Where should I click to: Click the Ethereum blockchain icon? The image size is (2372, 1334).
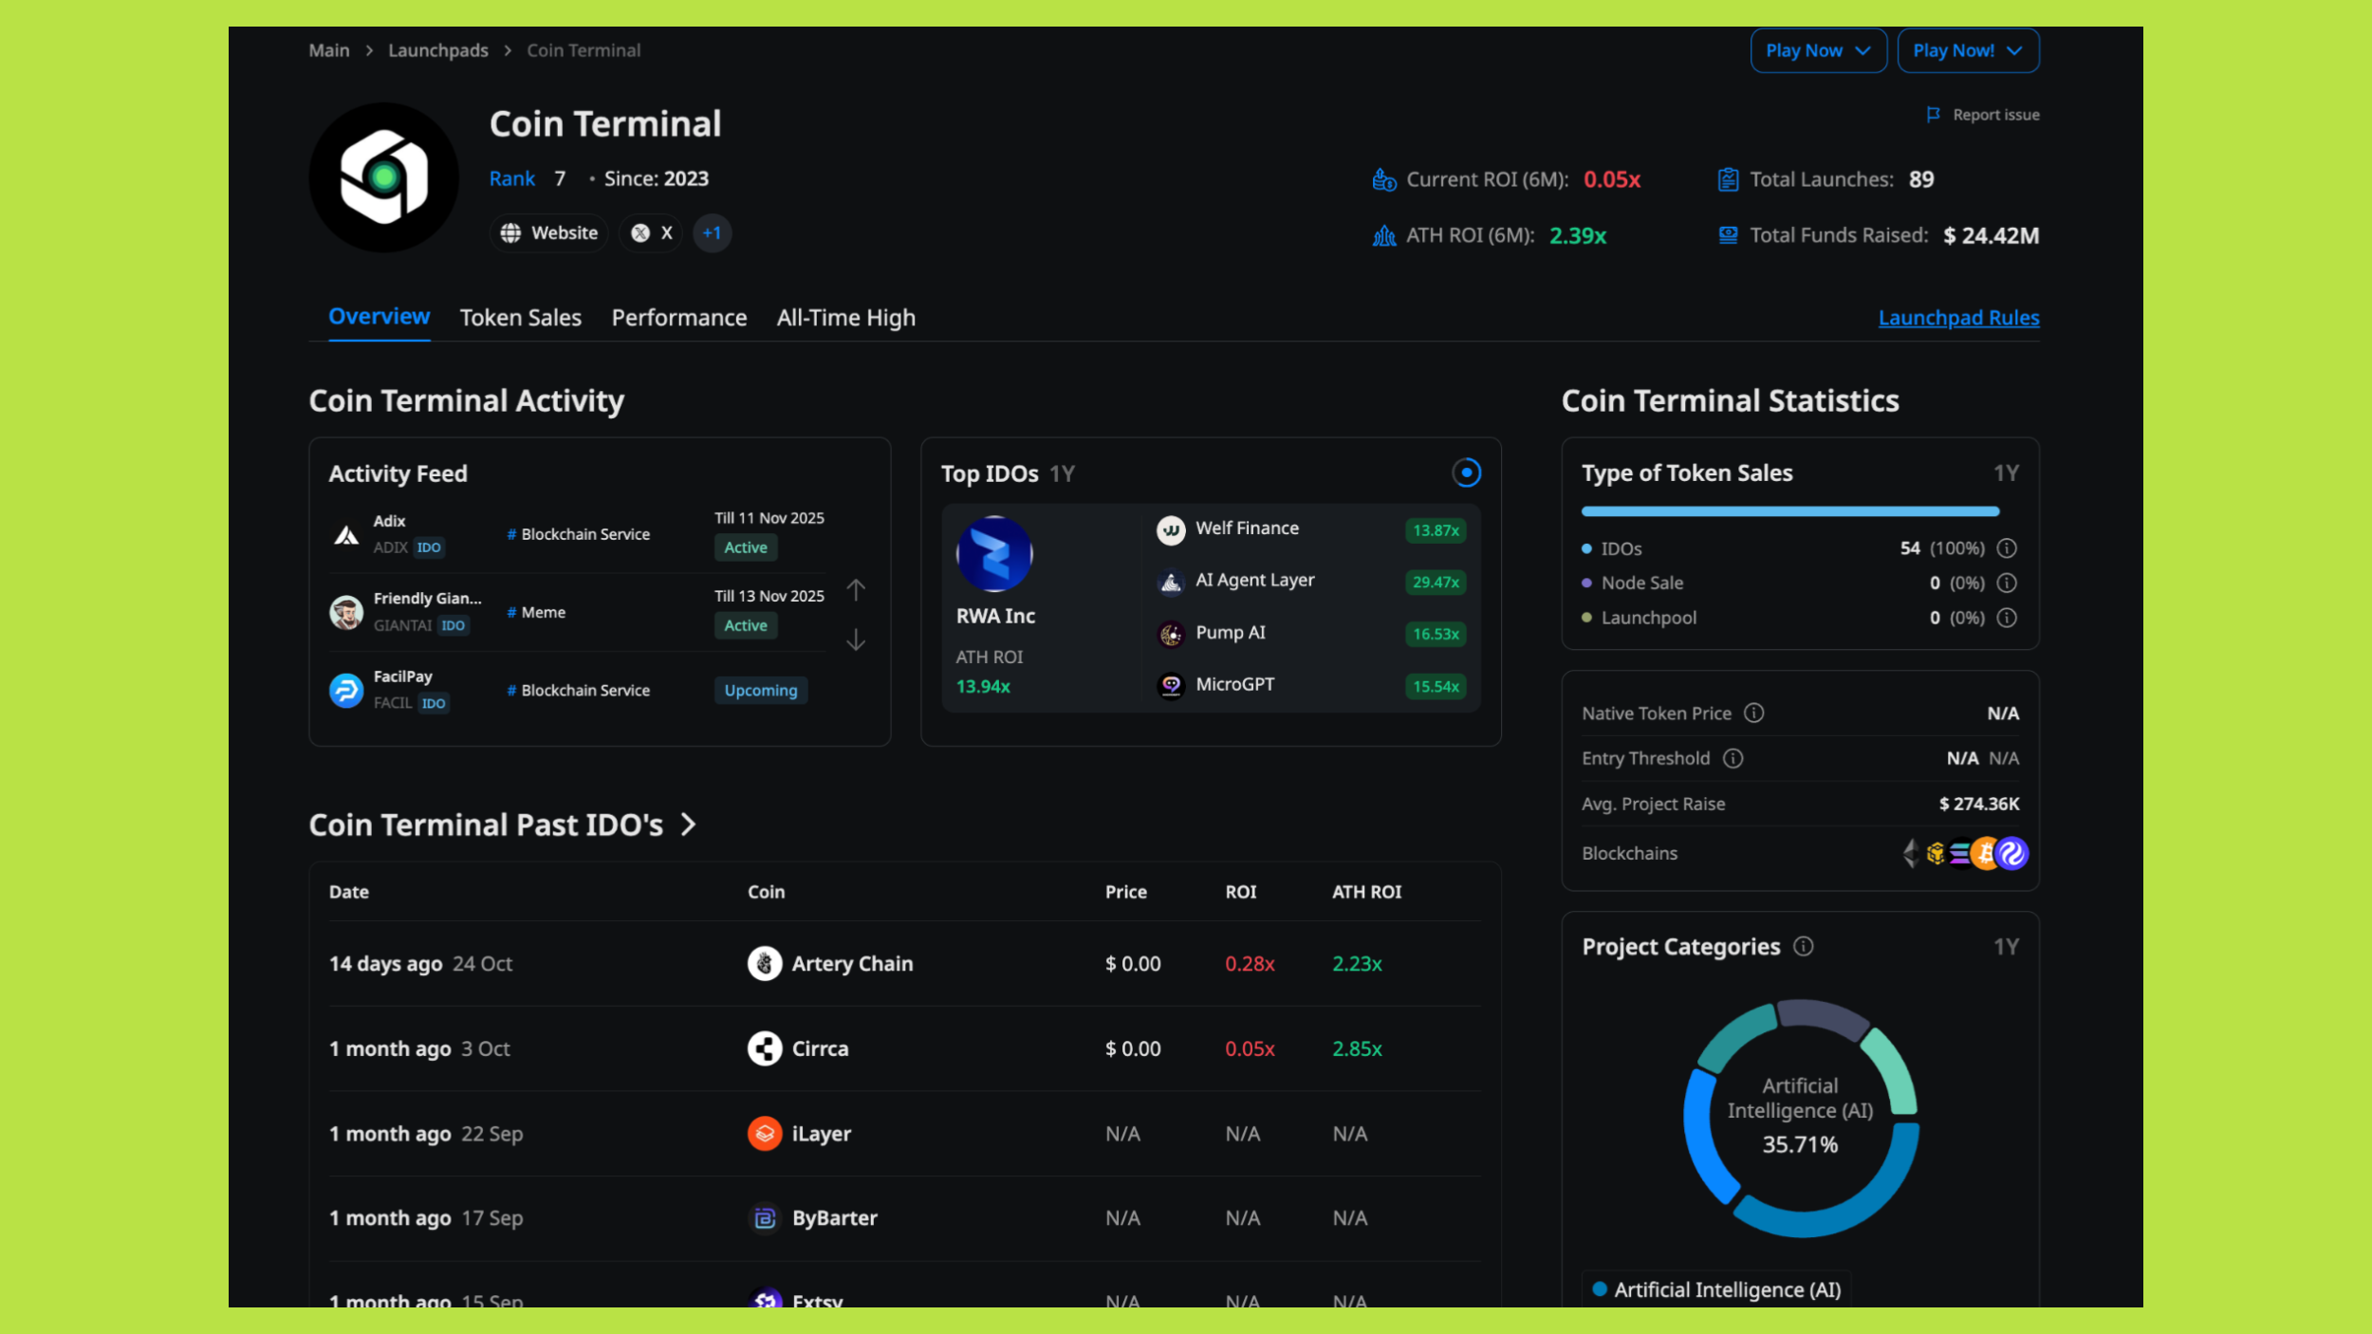tap(1911, 853)
